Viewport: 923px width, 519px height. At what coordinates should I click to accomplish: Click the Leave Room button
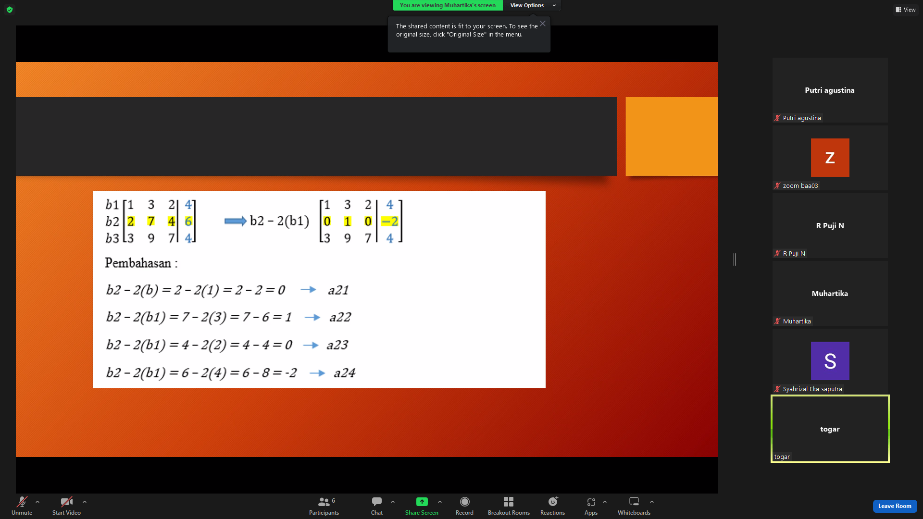tap(895, 506)
